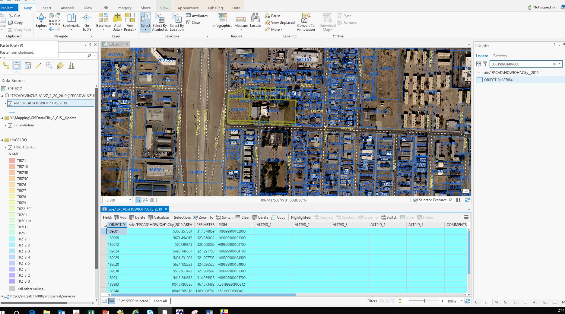Open Excel from the taskbar

pos(91,312)
